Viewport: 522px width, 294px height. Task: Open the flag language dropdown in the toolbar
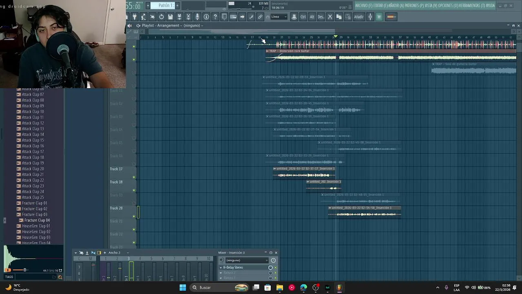(391, 17)
